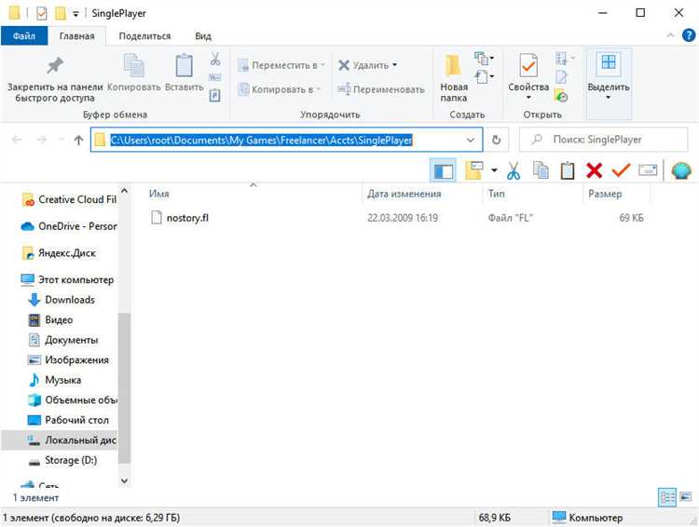Refresh the current folder

(496, 140)
